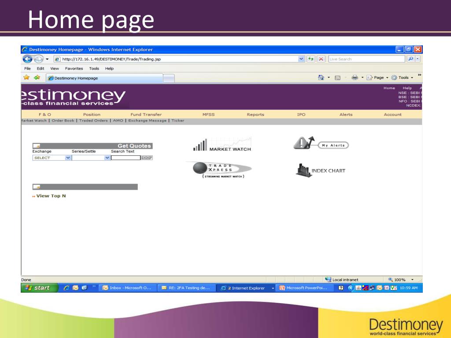Open the My Alerts icon
The height and width of the screenshot is (338, 451).
coord(321,143)
